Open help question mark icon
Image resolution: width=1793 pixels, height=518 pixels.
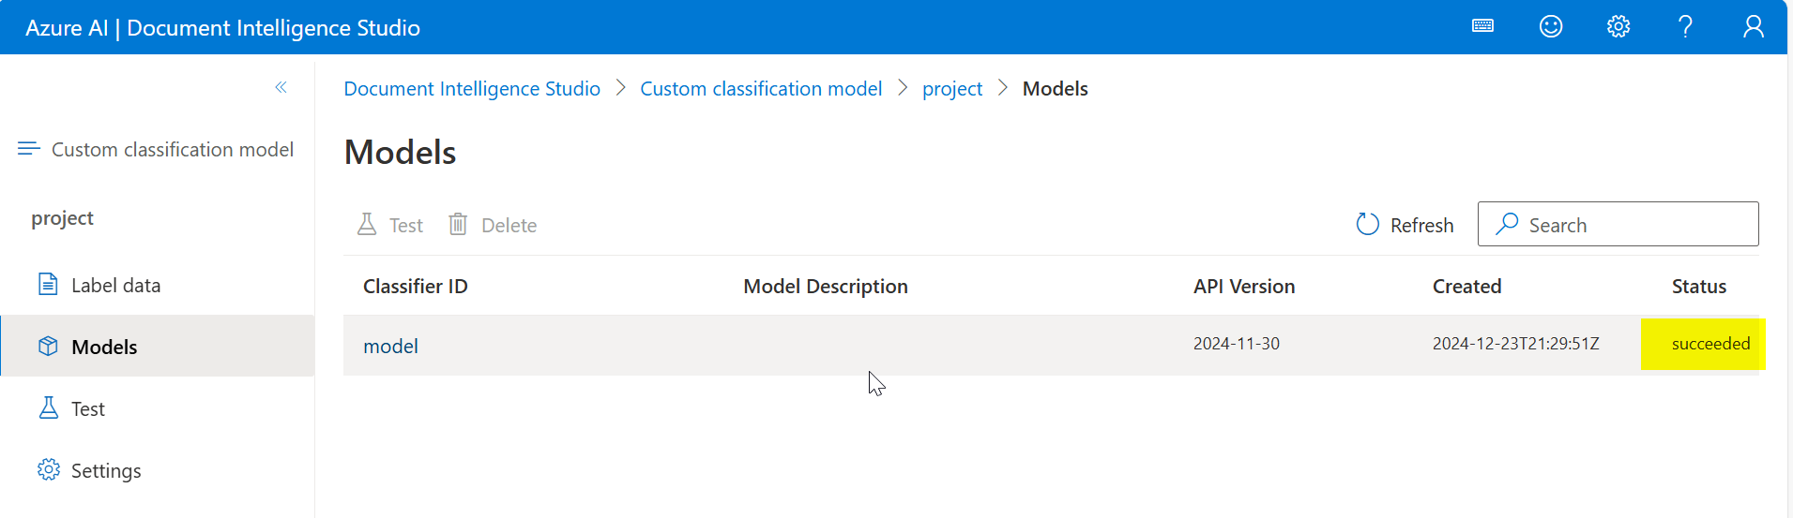coord(1685,26)
